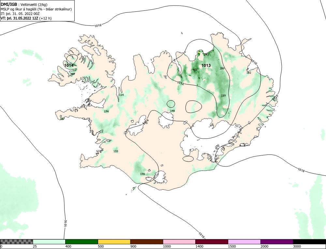
Task: Click the "DMI/IGB" title text
Action: (x=9, y=4)
